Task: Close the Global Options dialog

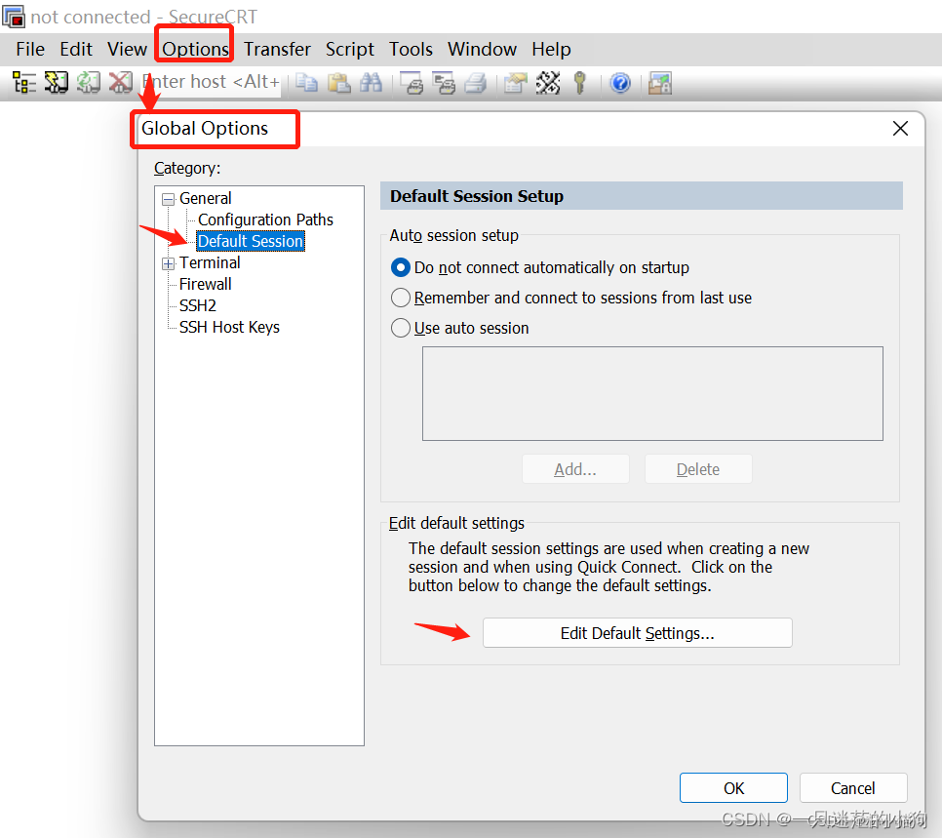Action: [900, 128]
